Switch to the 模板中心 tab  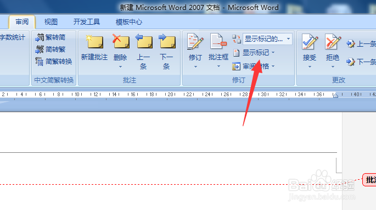click(129, 22)
